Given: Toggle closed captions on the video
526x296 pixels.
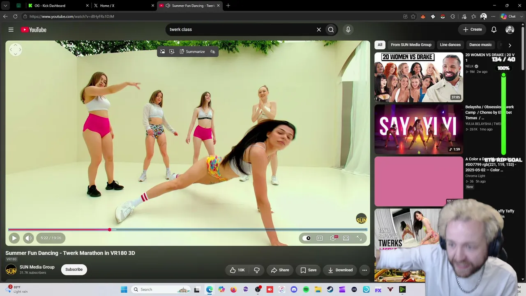Looking at the screenshot, I should pyautogui.click(x=320, y=238).
